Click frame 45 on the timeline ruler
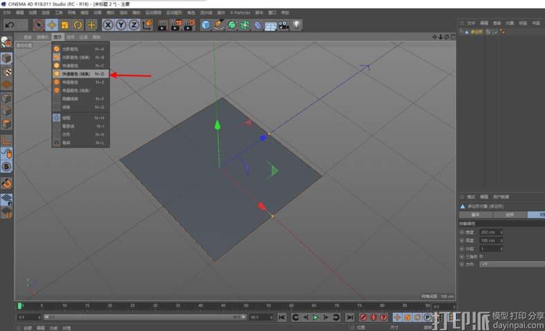This screenshot has width=545, height=331. 223,305
